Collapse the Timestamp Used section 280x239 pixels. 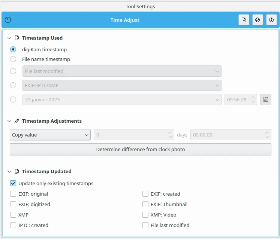9,38
